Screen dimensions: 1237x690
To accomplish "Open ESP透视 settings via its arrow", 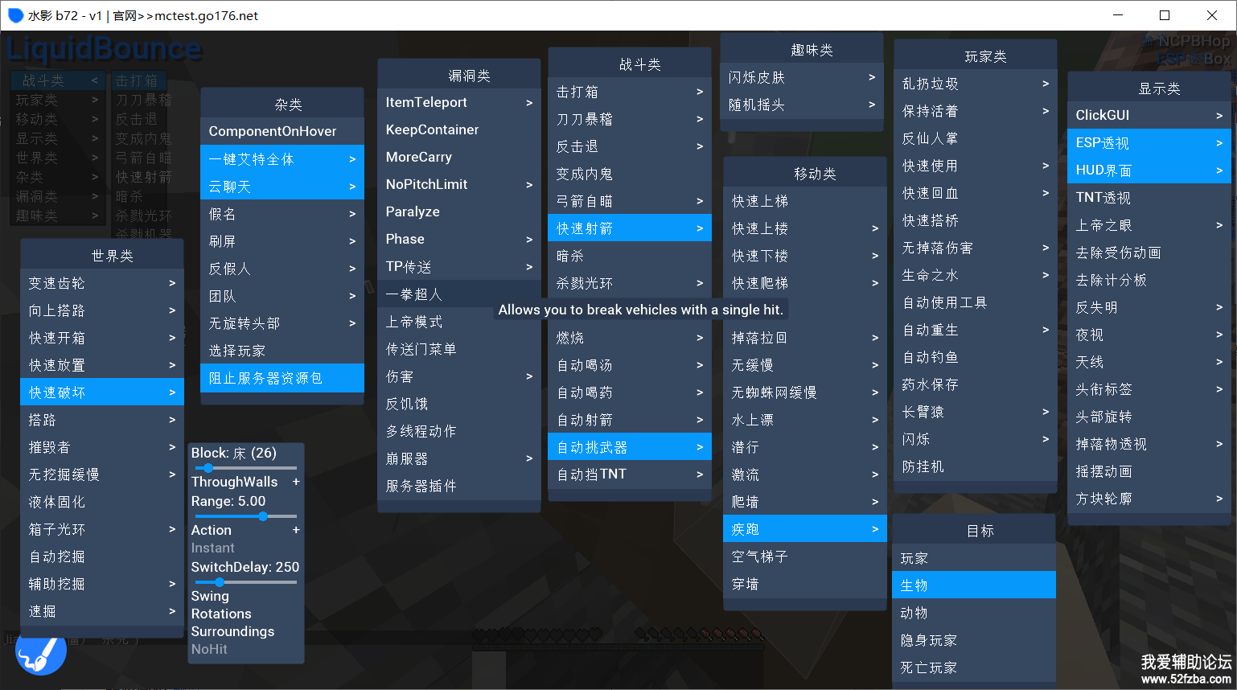I will tap(1219, 143).
